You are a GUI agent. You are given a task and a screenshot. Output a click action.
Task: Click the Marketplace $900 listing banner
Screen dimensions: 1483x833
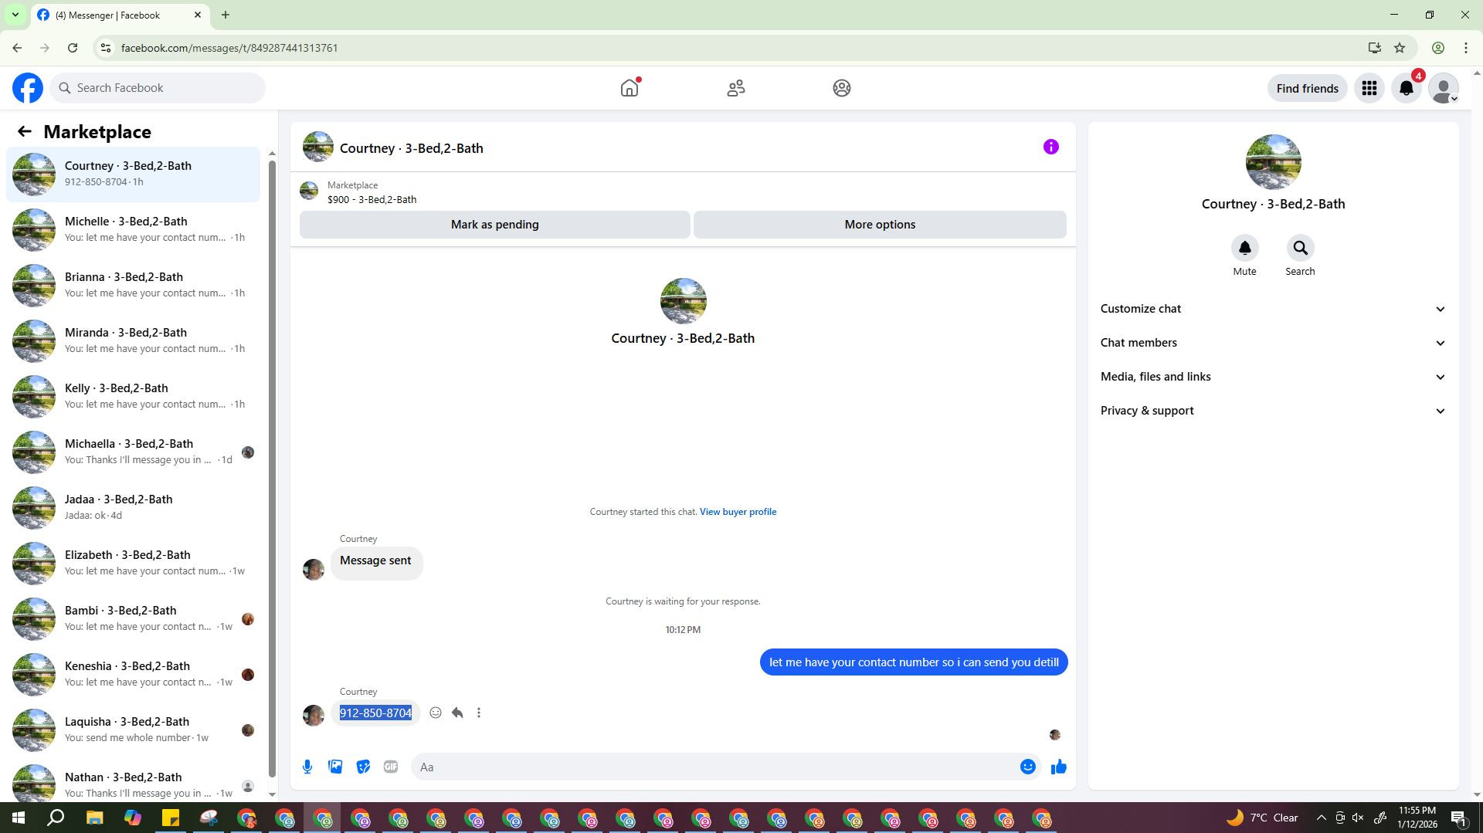[683, 191]
